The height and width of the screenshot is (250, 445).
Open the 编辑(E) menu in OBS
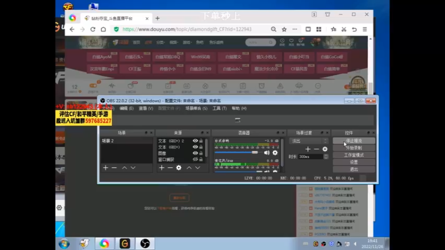pos(127,108)
